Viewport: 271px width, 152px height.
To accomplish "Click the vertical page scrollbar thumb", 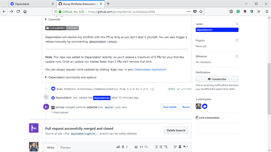I will click(x=269, y=89).
